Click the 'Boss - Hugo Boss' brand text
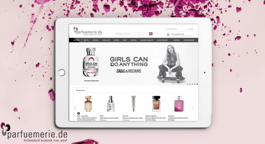The image size is (265, 144). [x=82, y=116]
